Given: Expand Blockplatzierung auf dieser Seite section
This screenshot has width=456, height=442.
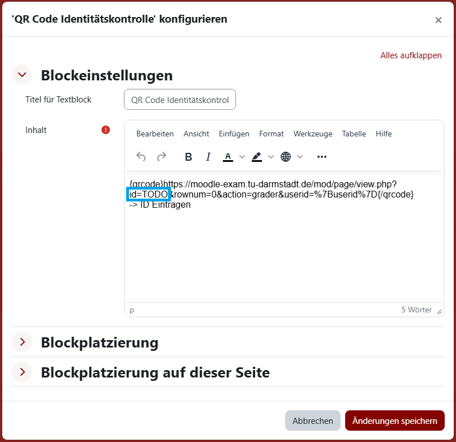Looking at the screenshot, I should 22,372.
